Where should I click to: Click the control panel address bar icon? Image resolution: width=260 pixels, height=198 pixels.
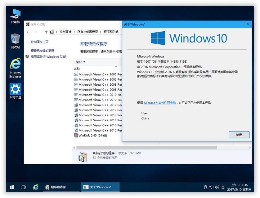tap(52, 32)
